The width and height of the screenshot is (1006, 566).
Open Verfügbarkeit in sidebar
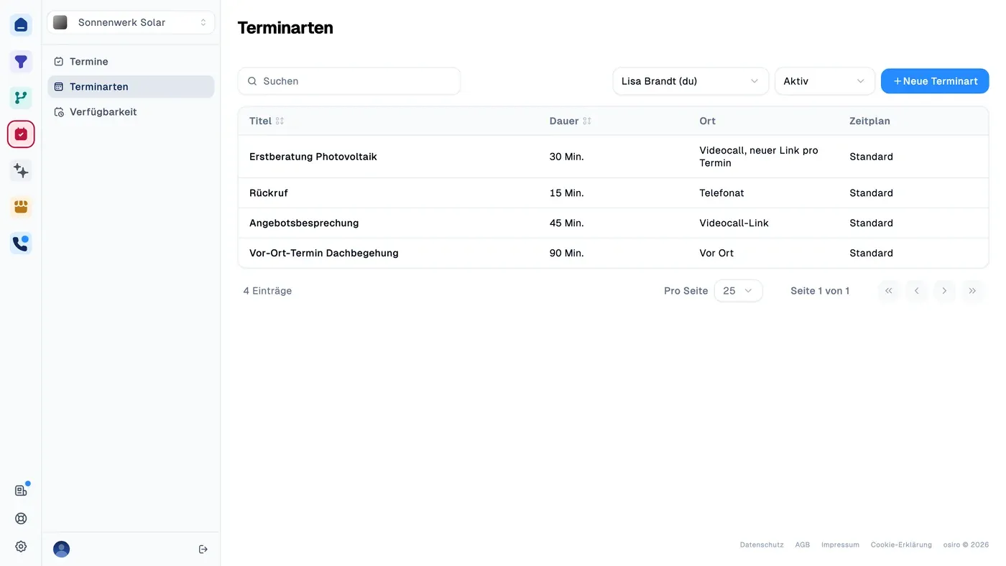tap(131, 112)
